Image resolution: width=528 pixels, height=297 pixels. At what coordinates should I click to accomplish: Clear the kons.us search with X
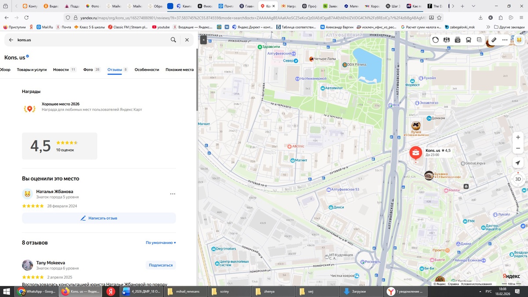[x=187, y=40]
